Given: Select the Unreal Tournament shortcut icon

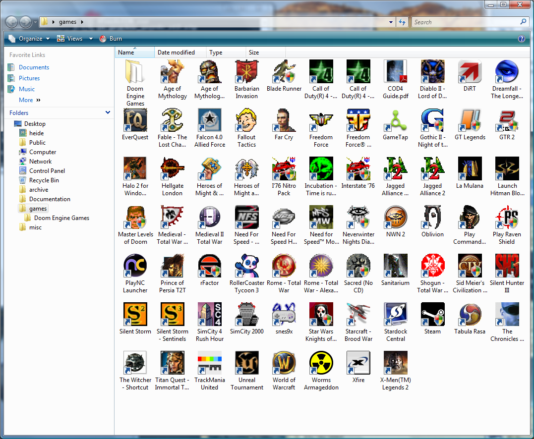Looking at the screenshot, I should tap(246, 363).
